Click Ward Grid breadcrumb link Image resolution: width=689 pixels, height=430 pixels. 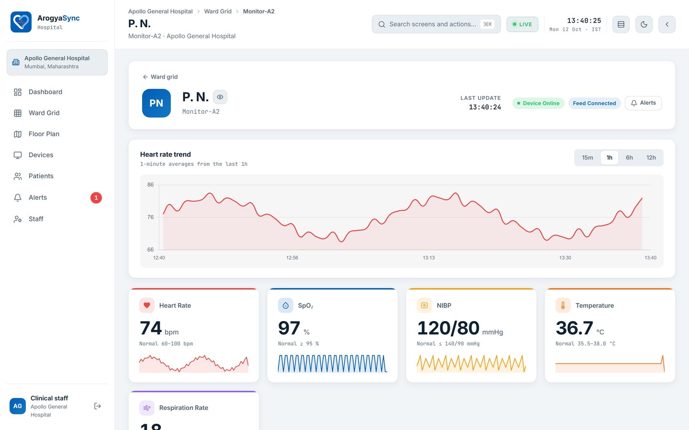(x=218, y=11)
